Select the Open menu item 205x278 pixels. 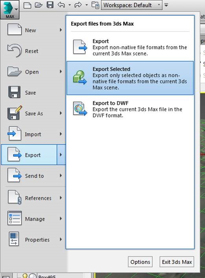33,72
